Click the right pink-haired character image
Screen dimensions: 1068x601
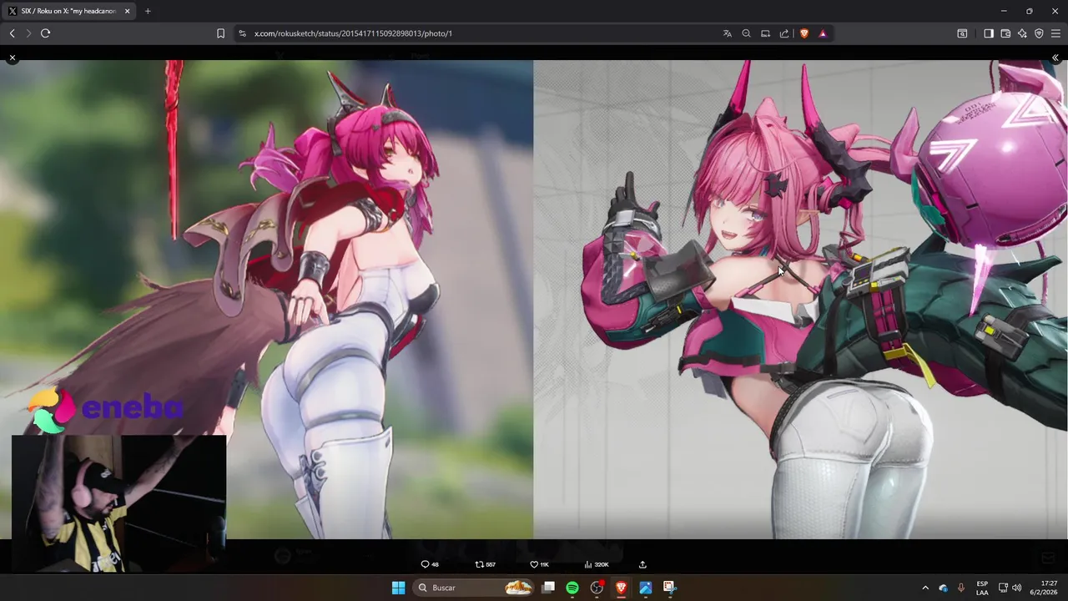(801, 299)
